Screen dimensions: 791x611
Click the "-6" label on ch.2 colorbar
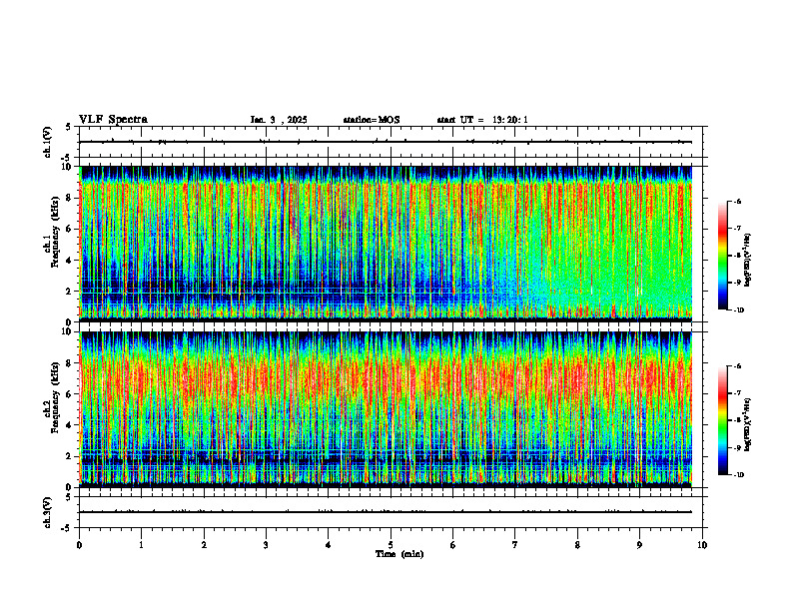click(x=738, y=366)
